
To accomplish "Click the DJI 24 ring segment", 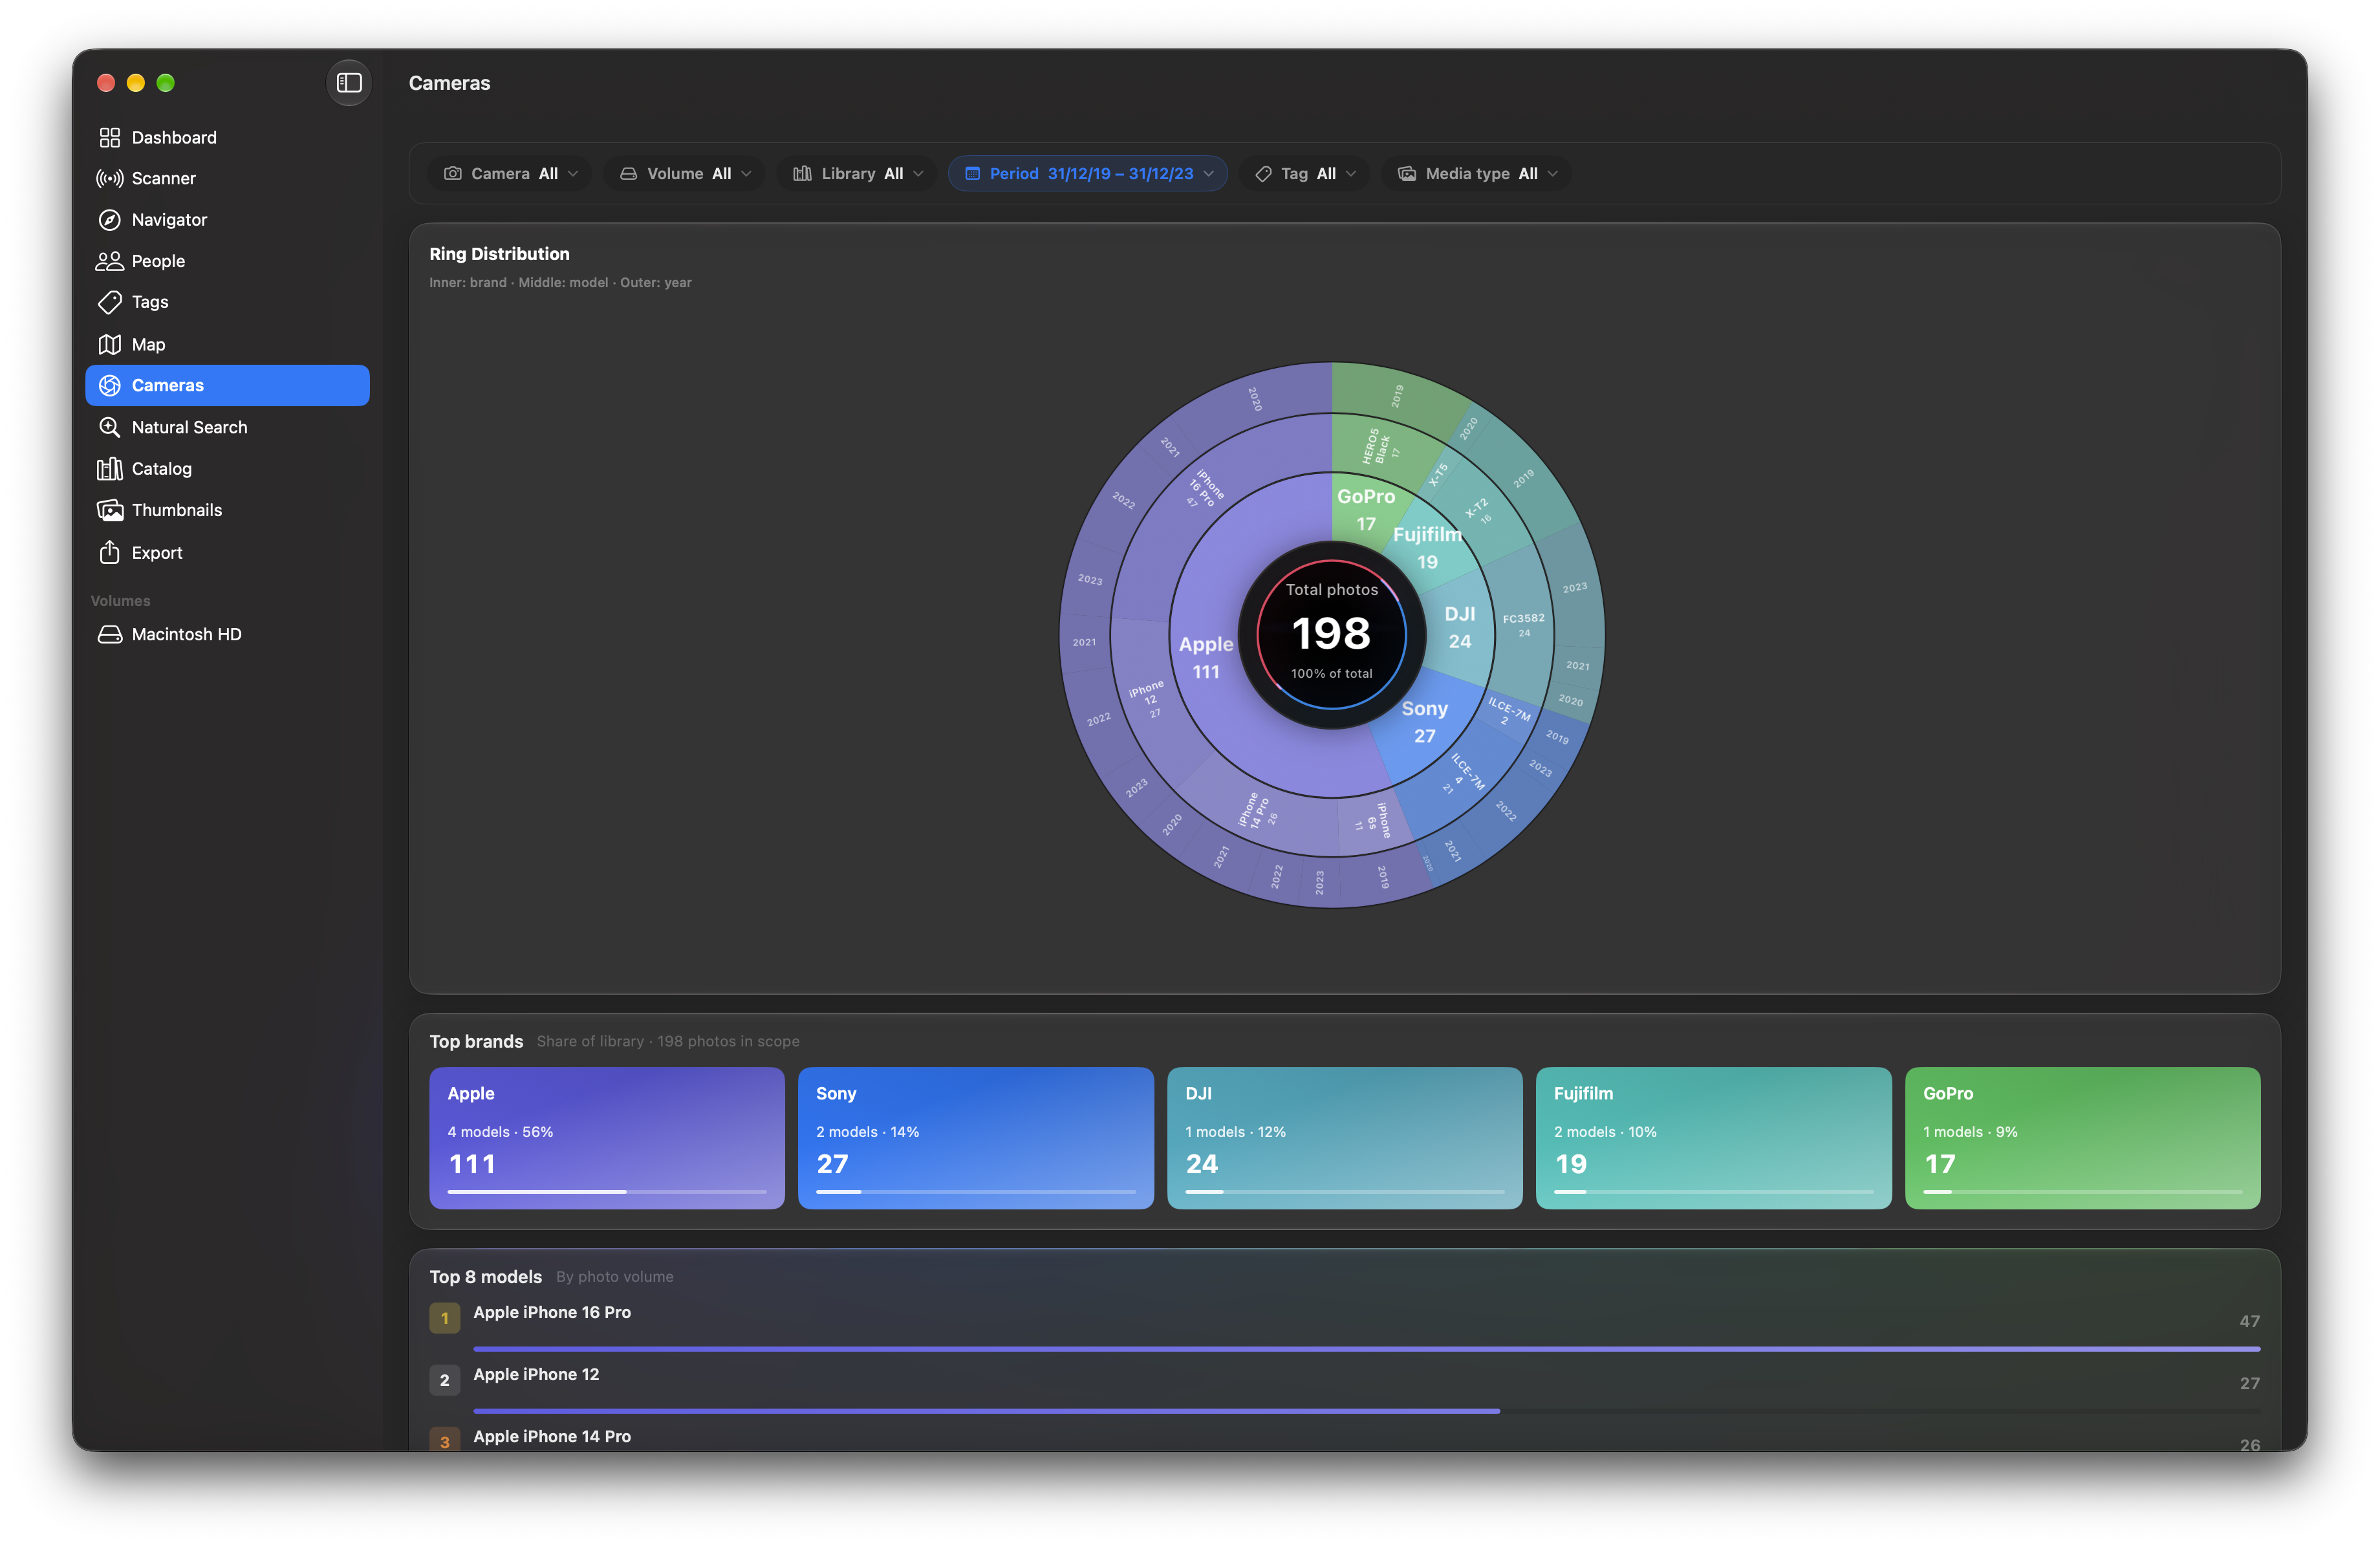I will [x=1460, y=628].
